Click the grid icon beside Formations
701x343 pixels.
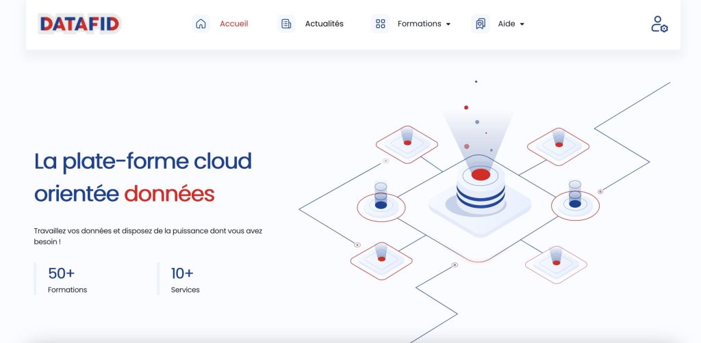coord(380,24)
